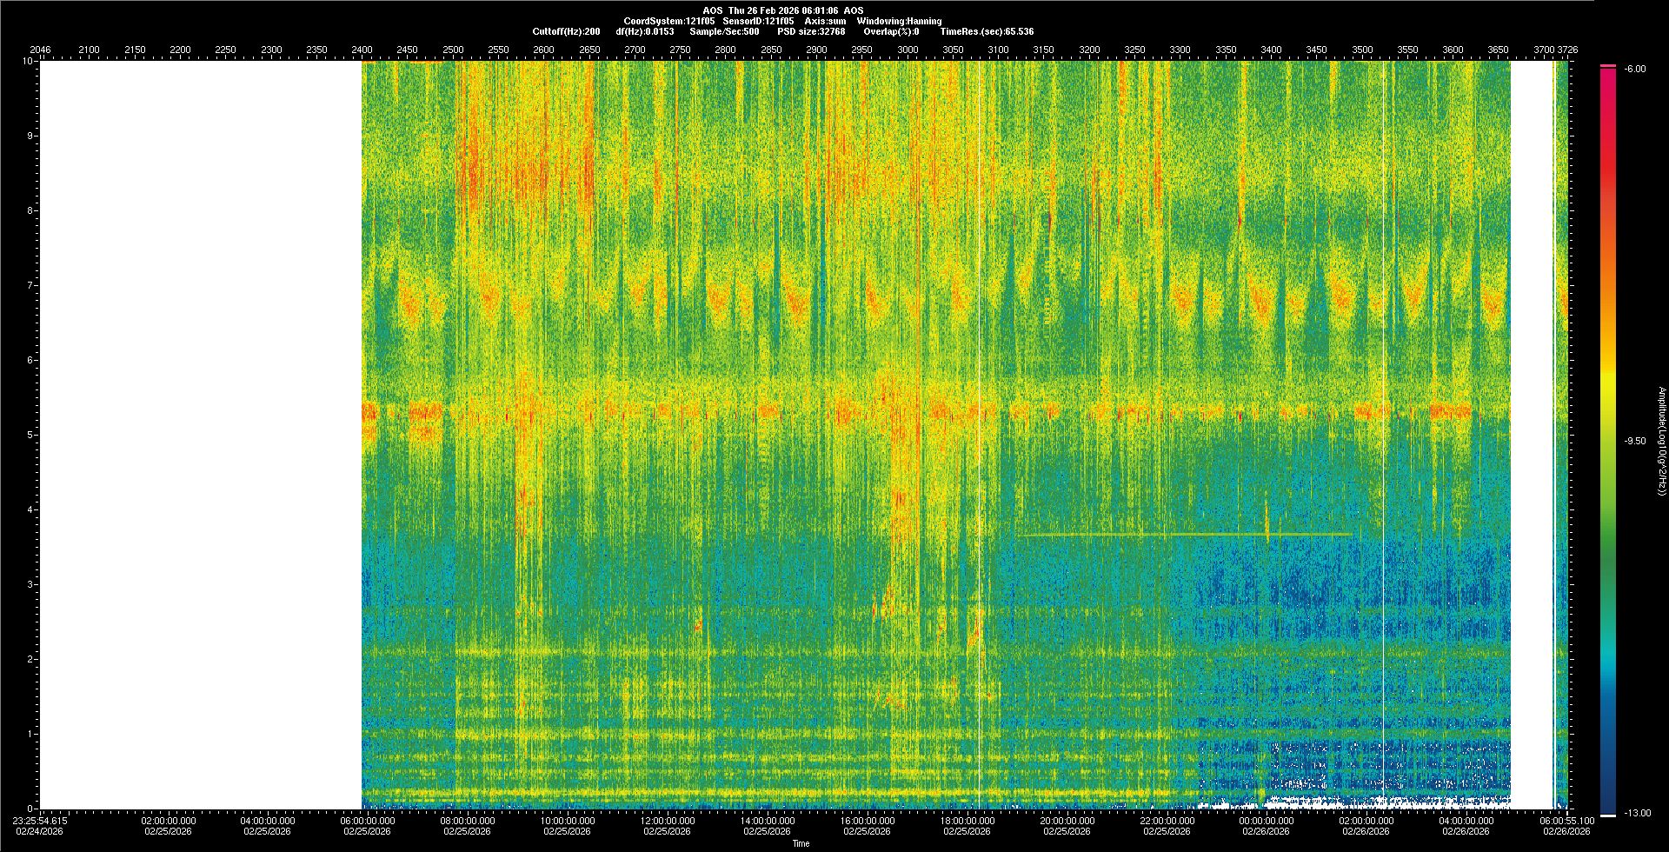Screen dimensions: 1669x852
Task: Click the 00:00:00.000 02/26/2026 time label
Action: pos(1267,826)
